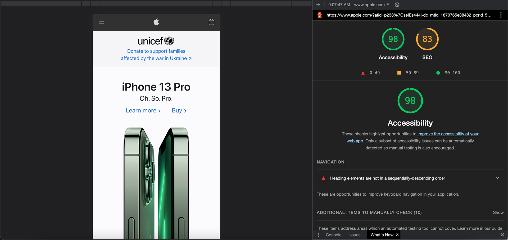Close the DevTools drawer
This screenshot has height=240, width=508.
pyautogui.click(x=502, y=235)
